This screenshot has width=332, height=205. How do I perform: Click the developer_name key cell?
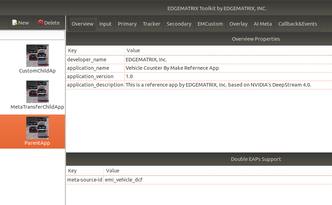(x=95, y=60)
